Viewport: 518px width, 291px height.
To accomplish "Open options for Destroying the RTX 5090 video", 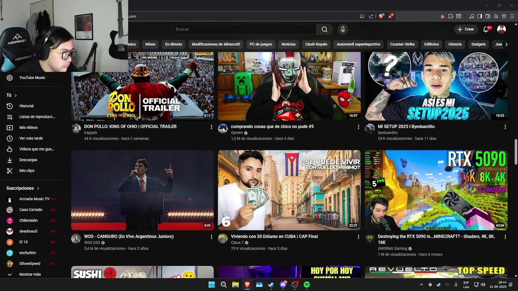I will pyautogui.click(x=505, y=237).
